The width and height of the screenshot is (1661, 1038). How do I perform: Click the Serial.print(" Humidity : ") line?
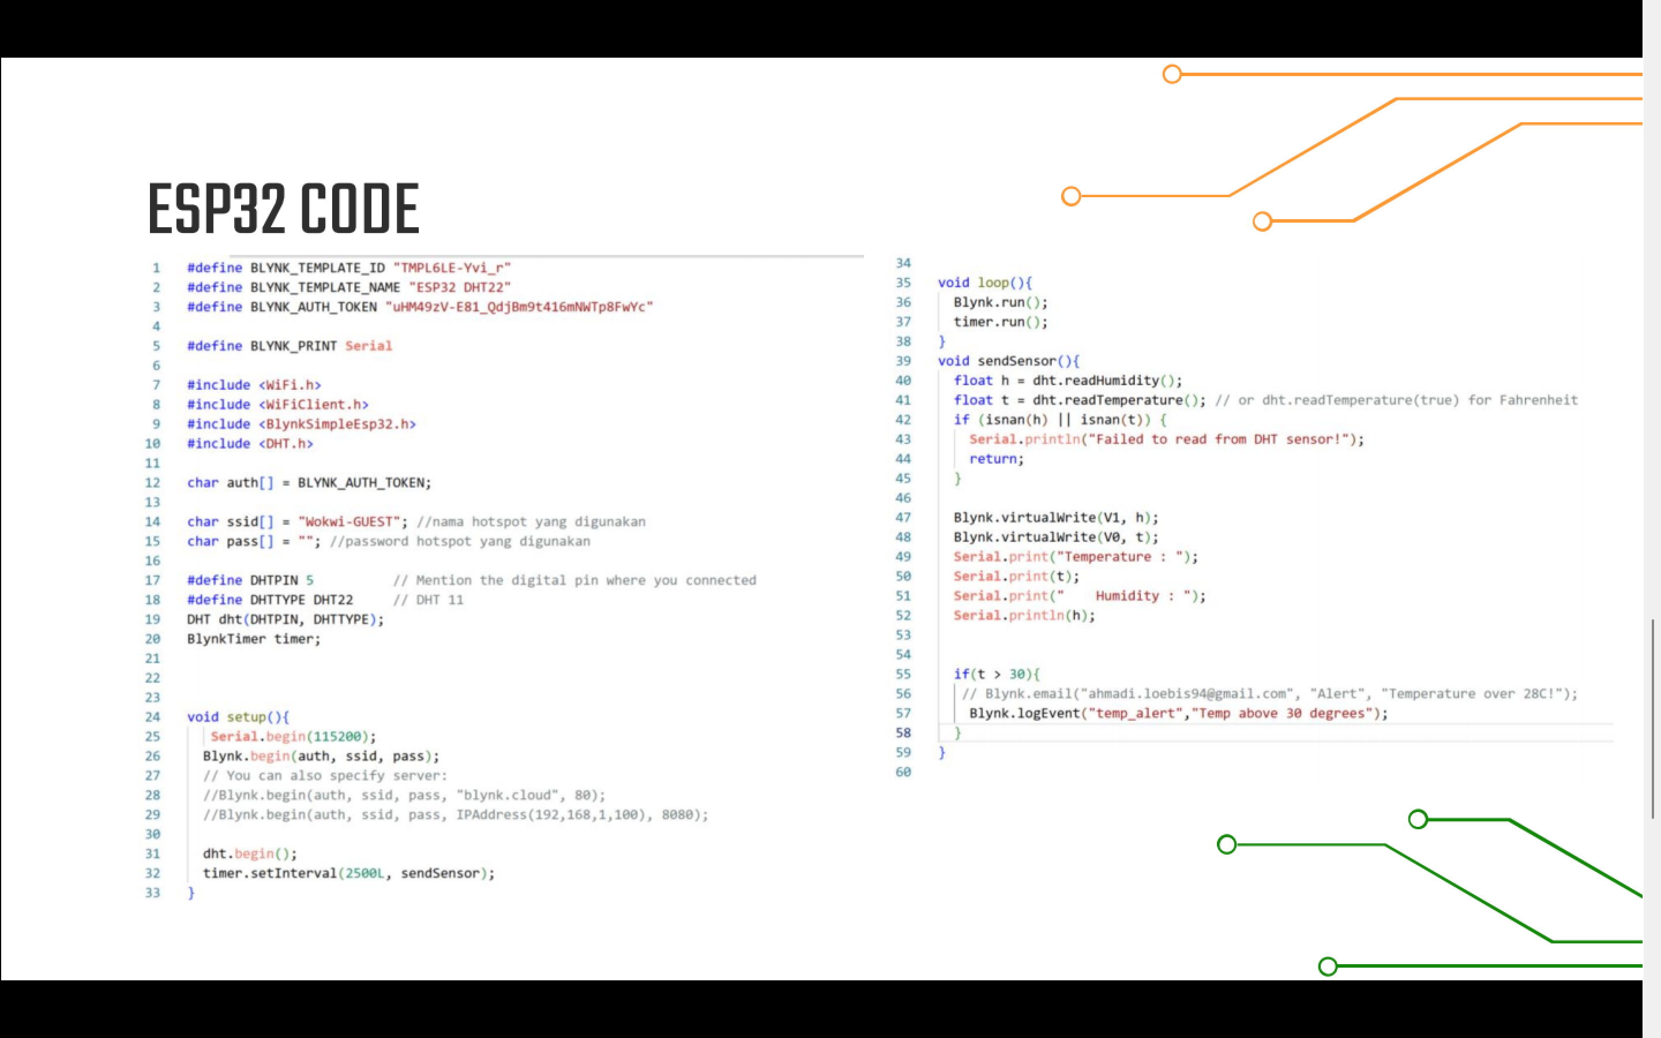[x=1080, y=596]
